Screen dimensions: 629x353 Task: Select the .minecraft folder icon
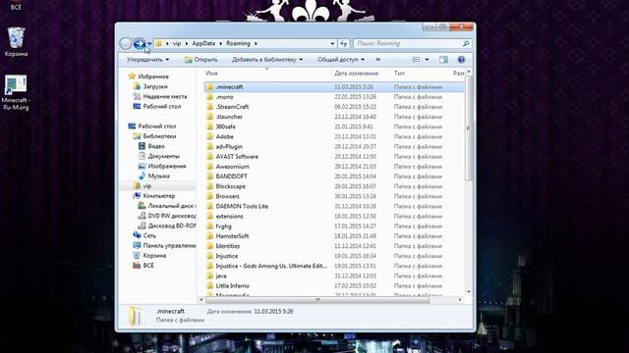[x=209, y=87]
